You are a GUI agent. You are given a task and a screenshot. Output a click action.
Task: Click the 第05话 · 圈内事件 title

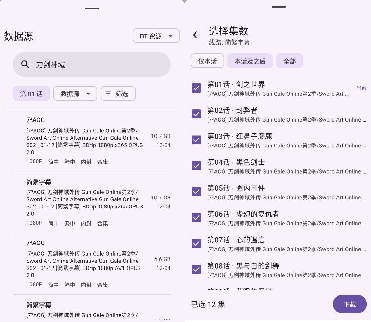(236, 188)
